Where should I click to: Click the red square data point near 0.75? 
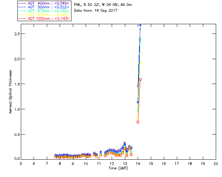(138, 122)
